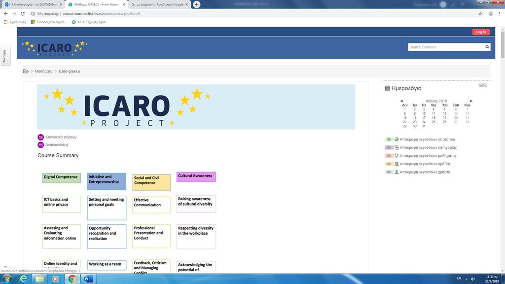Close the μετάφραση Google tab with its X

[186, 4]
